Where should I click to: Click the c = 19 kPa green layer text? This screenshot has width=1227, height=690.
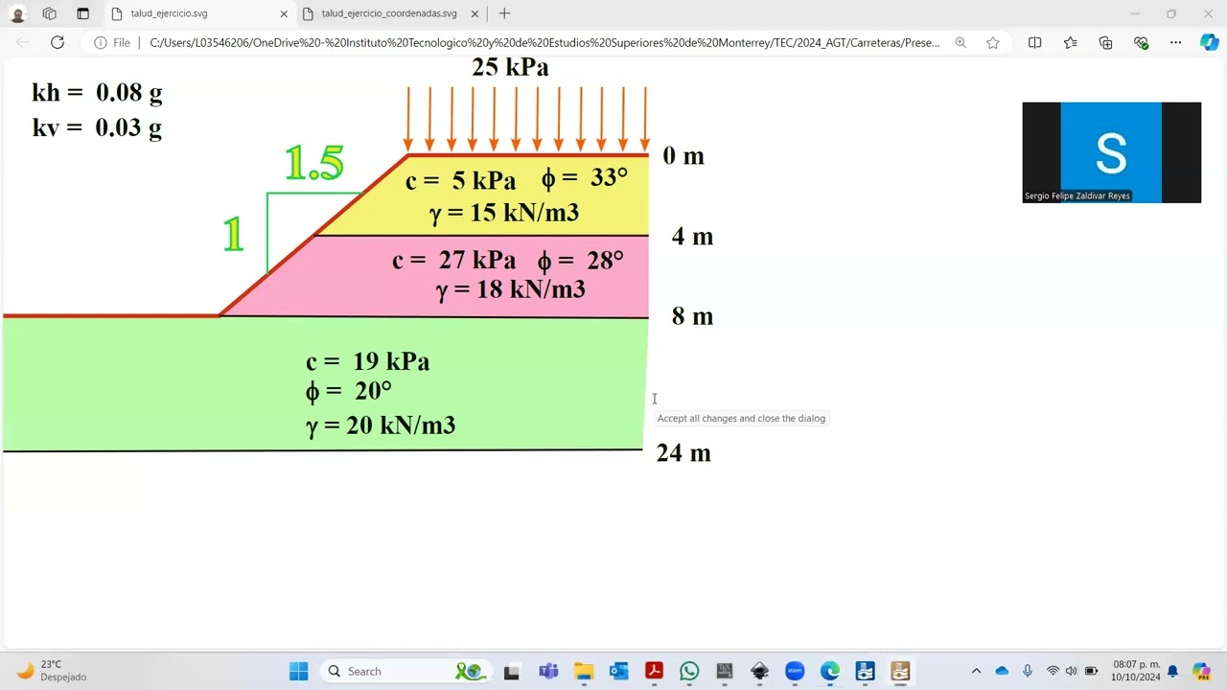click(x=367, y=361)
